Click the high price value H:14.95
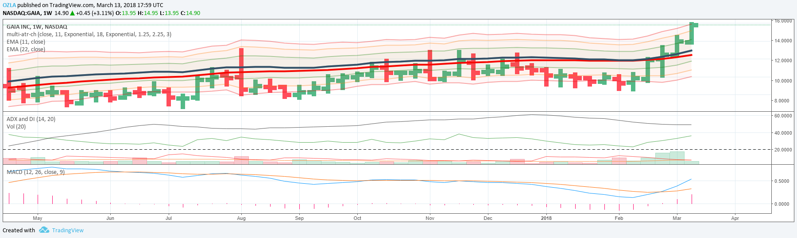The image size is (797, 238). coord(148,13)
